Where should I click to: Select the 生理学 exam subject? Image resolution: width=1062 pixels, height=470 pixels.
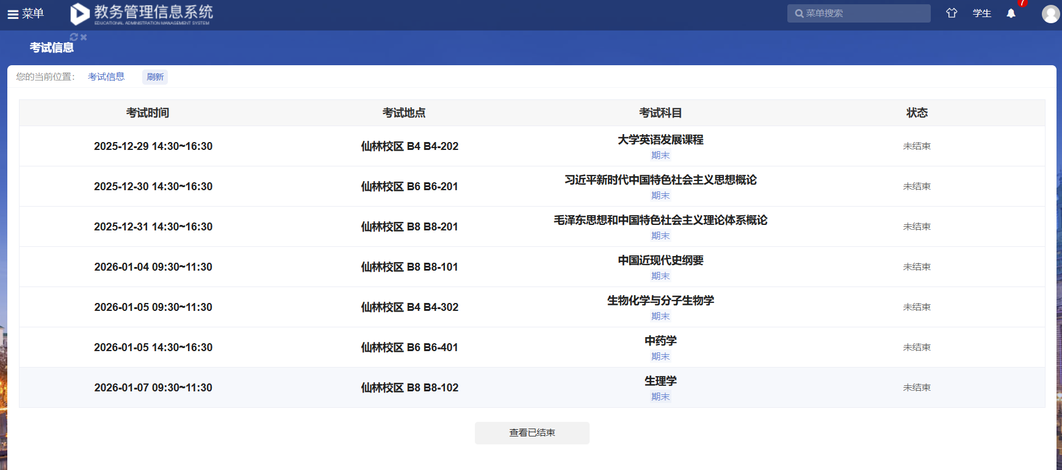click(660, 381)
